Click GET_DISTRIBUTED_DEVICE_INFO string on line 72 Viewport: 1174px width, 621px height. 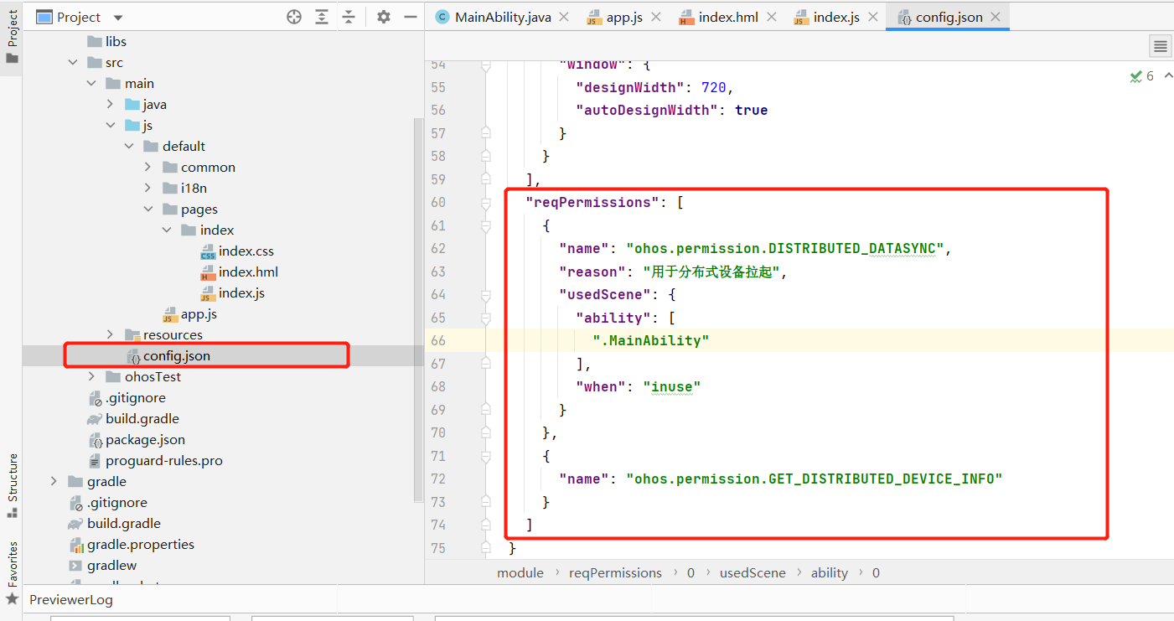(x=815, y=479)
